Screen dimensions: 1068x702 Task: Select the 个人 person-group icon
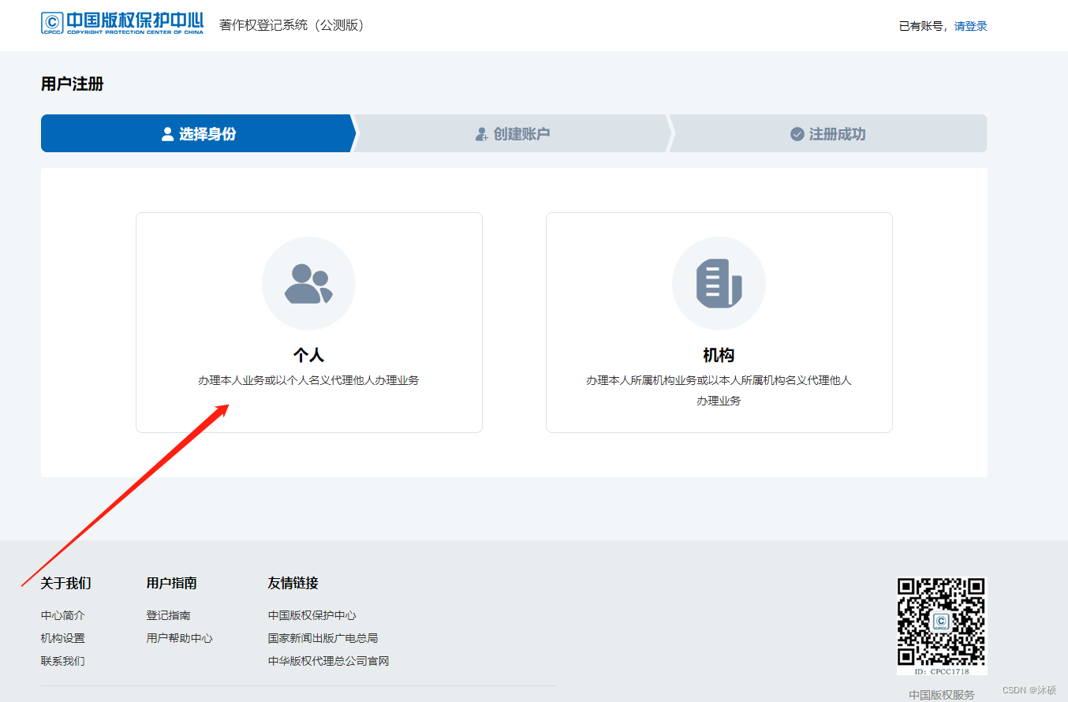point(308,282)
